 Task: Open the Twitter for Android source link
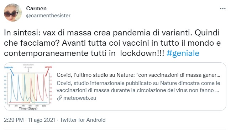click(x=83, y=120)
